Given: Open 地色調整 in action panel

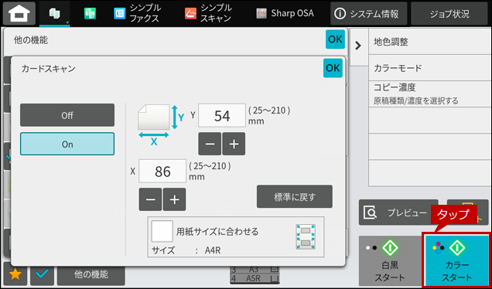Looking at the screenshot, I should [430, 42].
